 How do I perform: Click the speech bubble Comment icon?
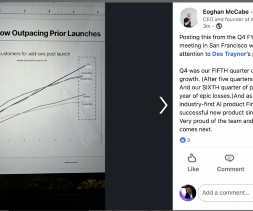pyautogui.click(x=230, y=158)
